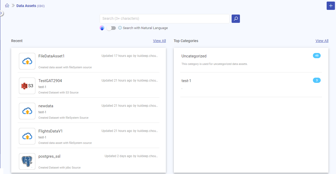View all top categories
The image size is (336, 174).
[322, 41]
